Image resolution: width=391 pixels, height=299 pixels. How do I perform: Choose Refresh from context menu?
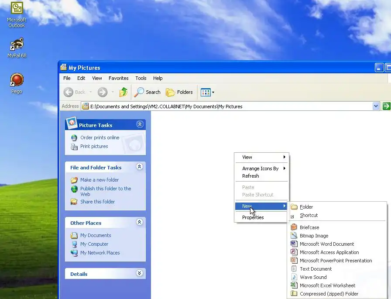[261, 176]
